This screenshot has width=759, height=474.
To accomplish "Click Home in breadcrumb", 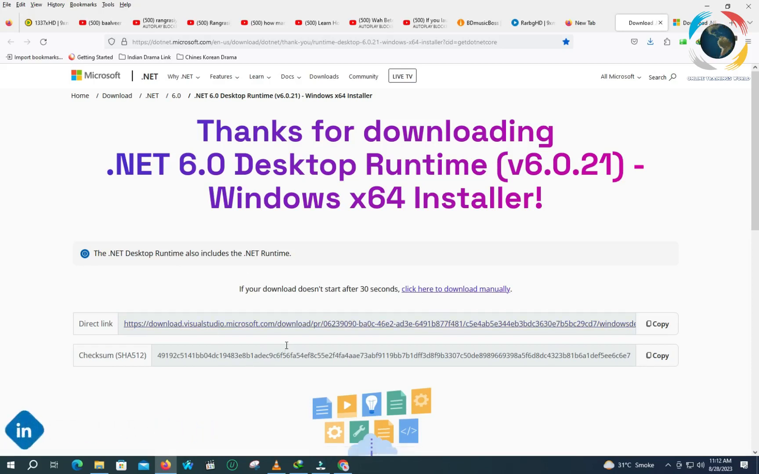I will (x=80, y=96).
